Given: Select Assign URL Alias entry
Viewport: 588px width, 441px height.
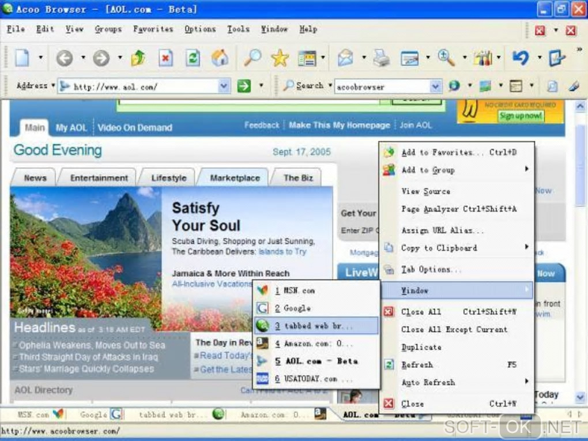Looking at the screenshot, I should (x=457, y=230).
